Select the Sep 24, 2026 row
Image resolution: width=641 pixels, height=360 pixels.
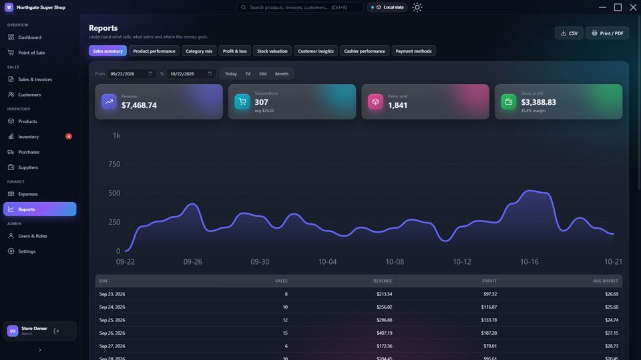coord(359,307)
